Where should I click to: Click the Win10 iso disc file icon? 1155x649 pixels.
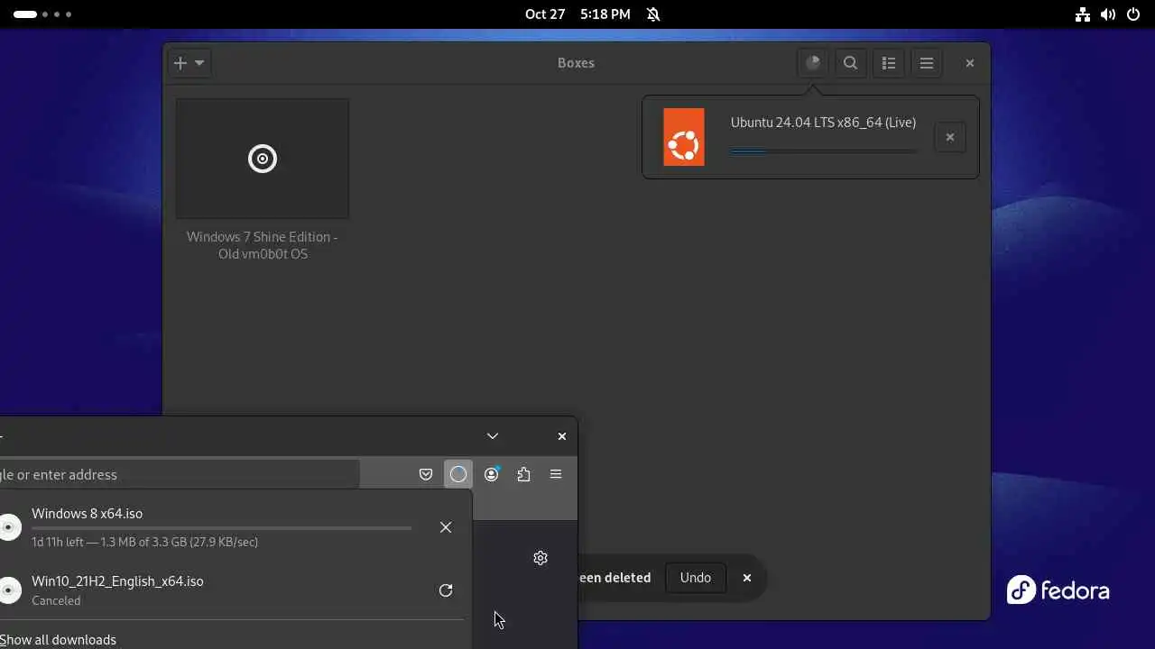click(10, 590)
